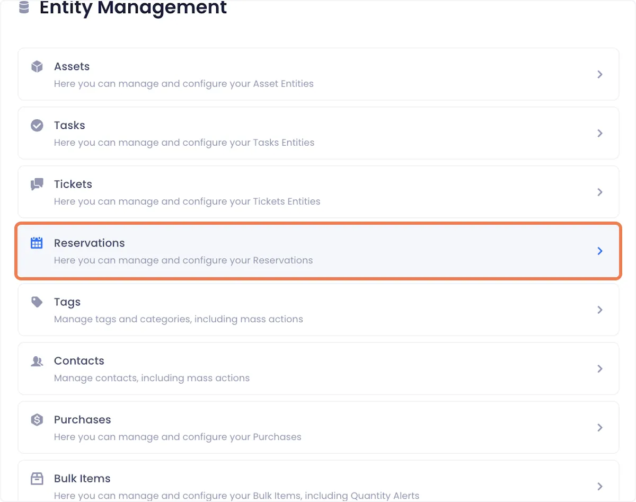Open the Tickets entity title
636x502 pixels.
click(73, 184)
